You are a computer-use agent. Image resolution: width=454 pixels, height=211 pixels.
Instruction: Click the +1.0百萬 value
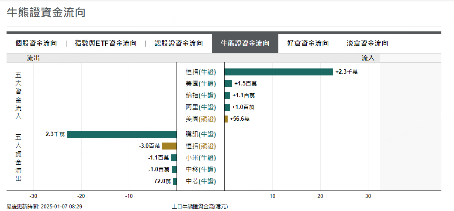click(243, 107)
